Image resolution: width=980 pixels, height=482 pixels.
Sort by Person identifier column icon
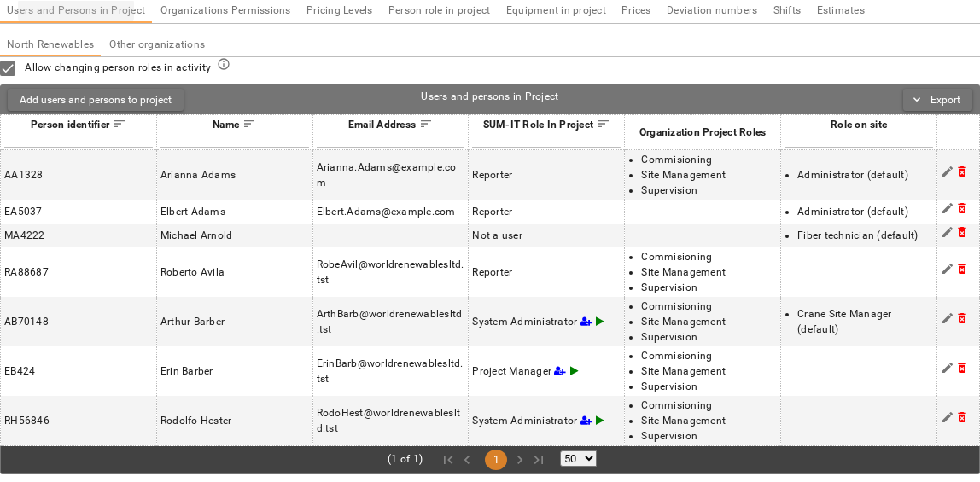[x=120, y=125]
